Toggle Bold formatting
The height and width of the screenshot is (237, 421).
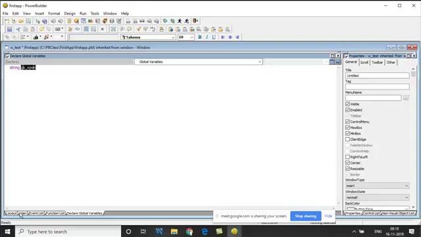point(200,37)
